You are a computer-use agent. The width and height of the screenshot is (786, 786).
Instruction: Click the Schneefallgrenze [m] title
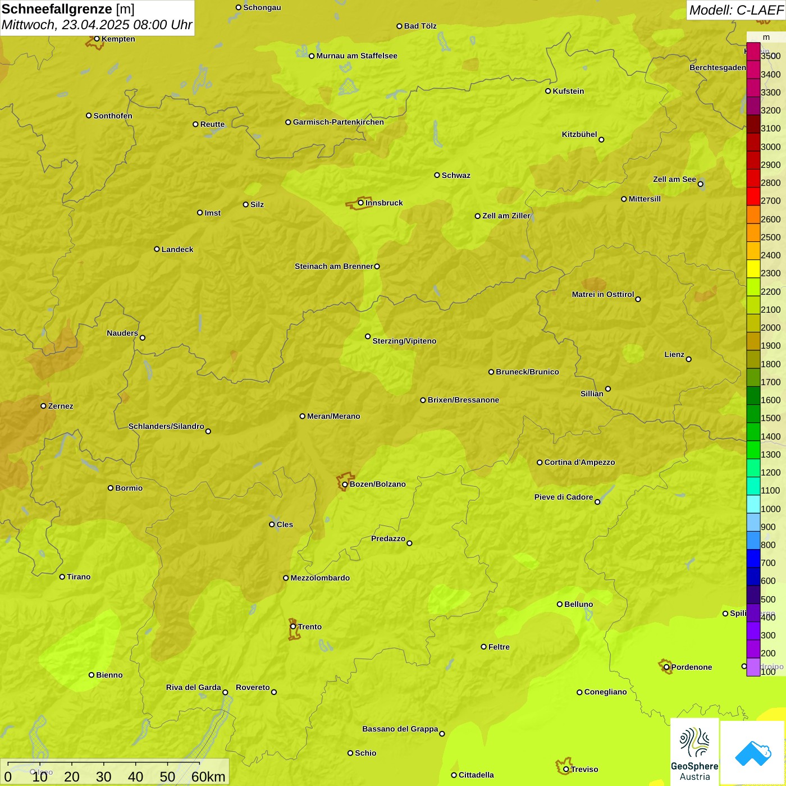pos(68,10)
